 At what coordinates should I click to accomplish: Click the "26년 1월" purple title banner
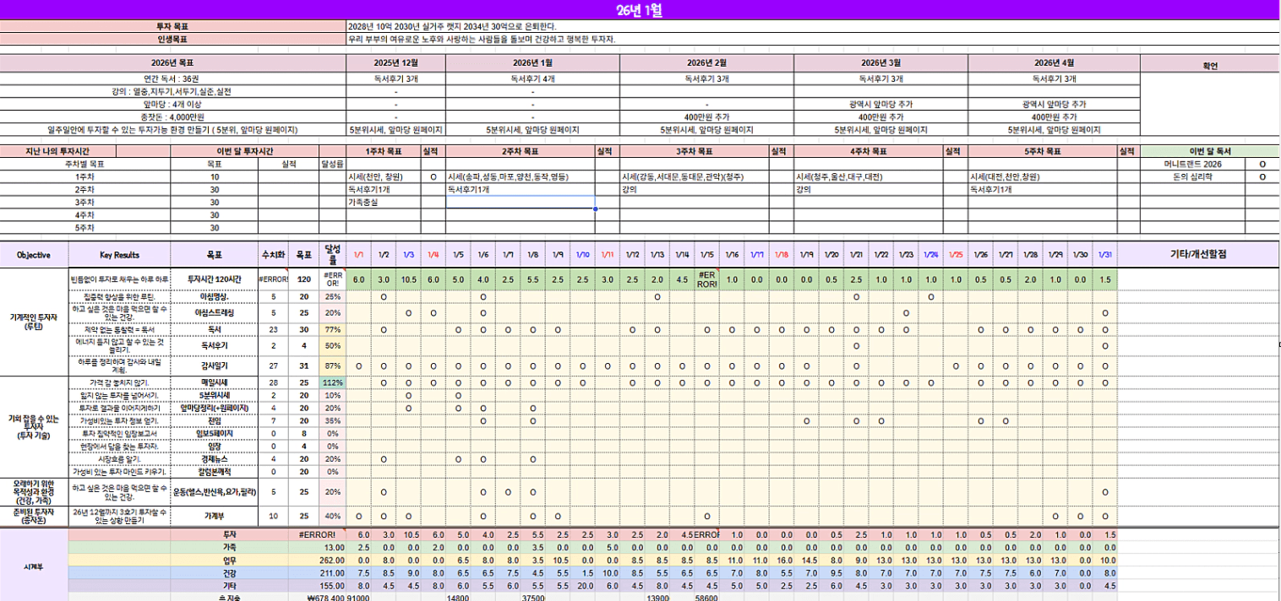(640, 10)
